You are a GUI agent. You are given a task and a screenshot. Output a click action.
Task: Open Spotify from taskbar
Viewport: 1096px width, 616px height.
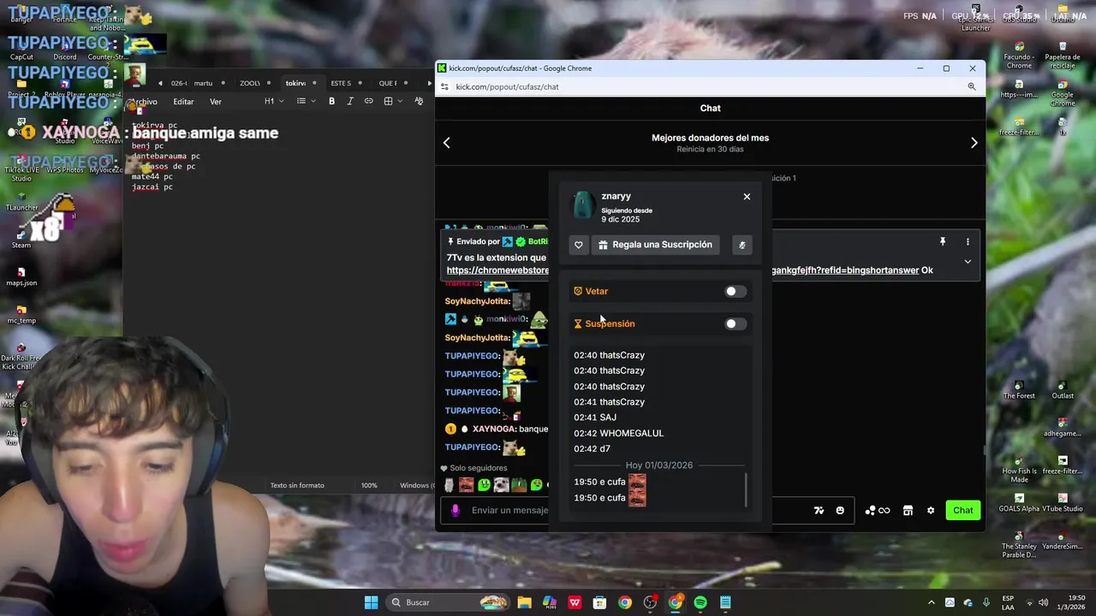700,602
